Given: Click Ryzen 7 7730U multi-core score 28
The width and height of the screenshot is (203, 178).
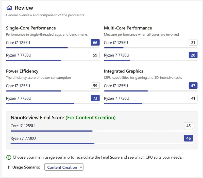Looking at the screenshot, I should click(193, 55).
